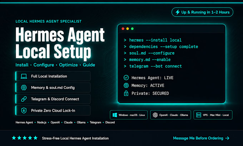Click the Hermes Agent tag in the bottom list
Screen dimensions: 243x146
pos(24,122)
